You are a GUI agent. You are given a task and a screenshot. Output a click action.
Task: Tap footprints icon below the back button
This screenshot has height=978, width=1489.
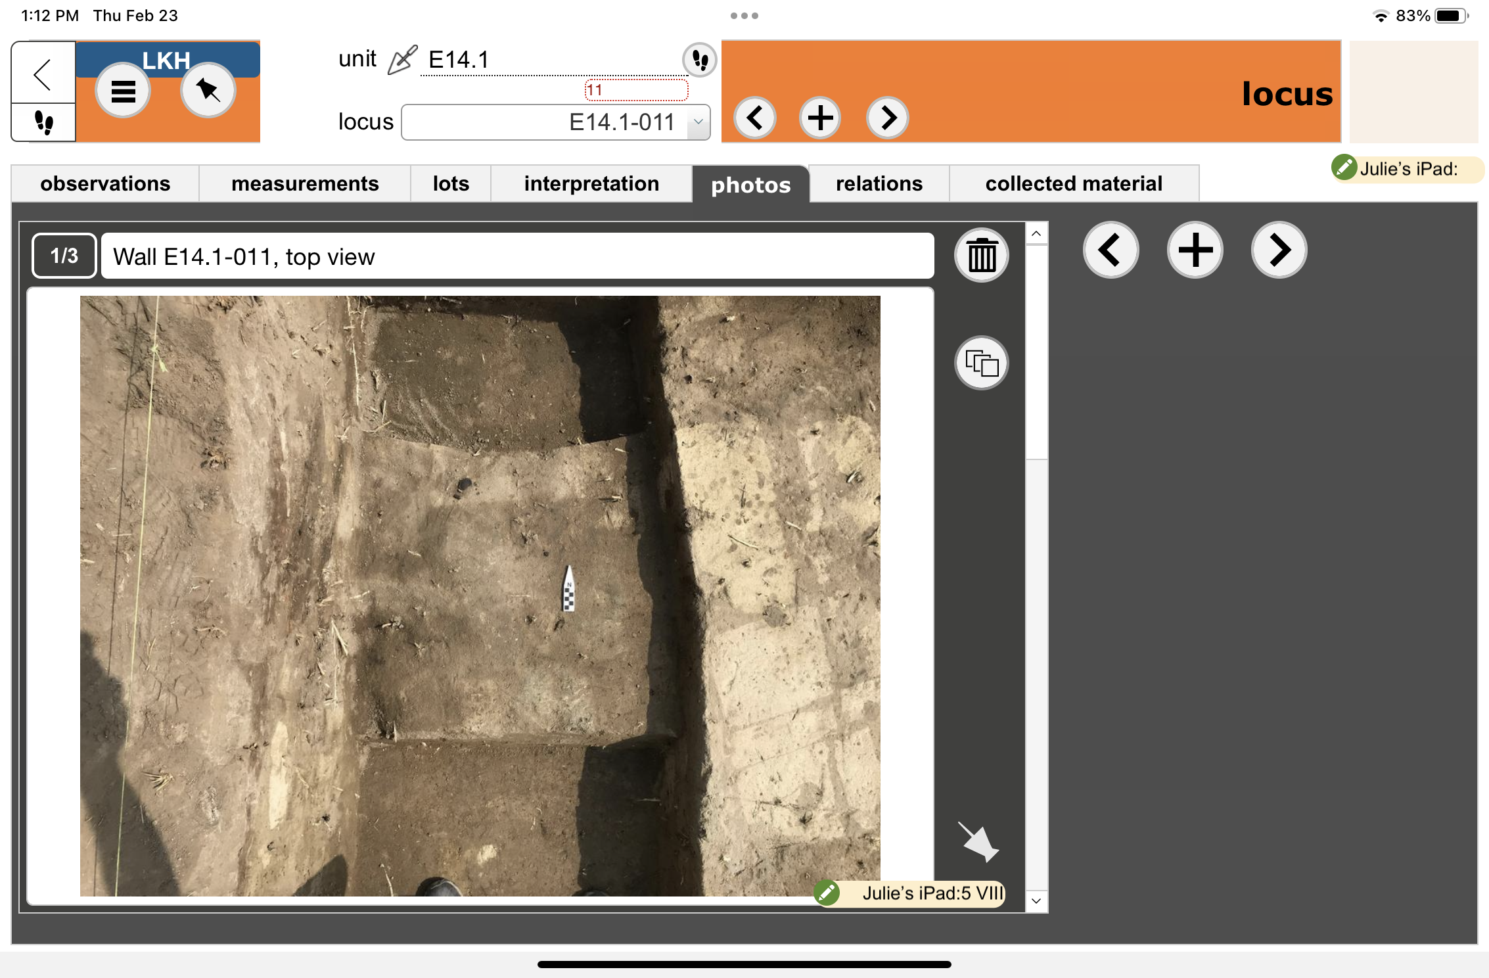[x=43, y=122]
